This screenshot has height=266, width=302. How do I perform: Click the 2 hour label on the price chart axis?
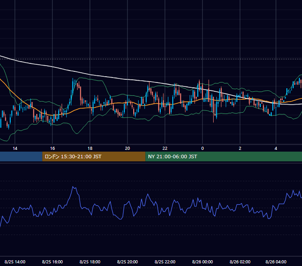(x=240, y=149)
